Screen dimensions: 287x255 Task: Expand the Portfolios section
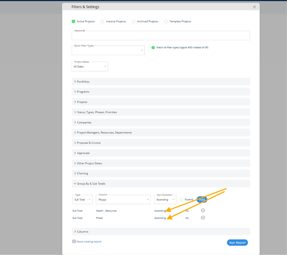[161, 82]
